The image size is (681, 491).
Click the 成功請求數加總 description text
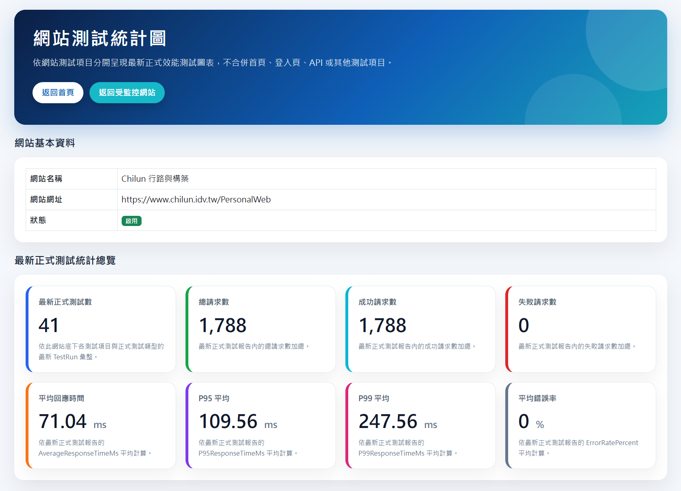[x=417, y=346]
